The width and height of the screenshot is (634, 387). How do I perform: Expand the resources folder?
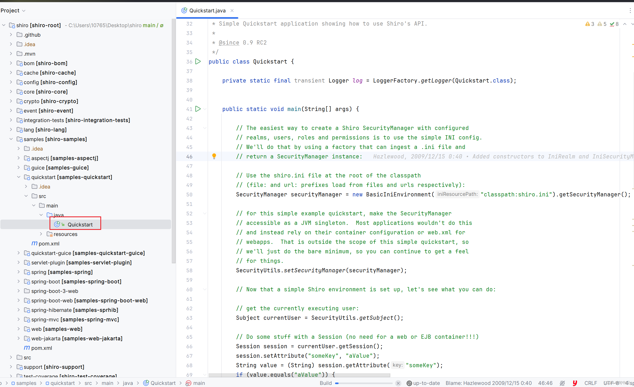(x=41, y=234)
